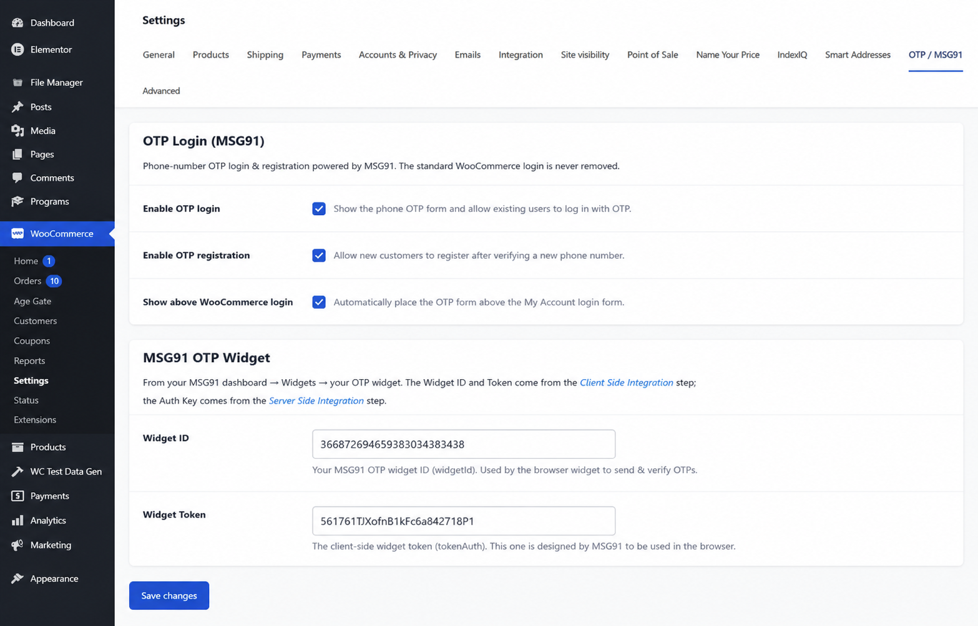Image resolution: width=978 pixels, height=626 pixels.
Task: Go to the Shipping tab
Action: [x=265, y=55]
